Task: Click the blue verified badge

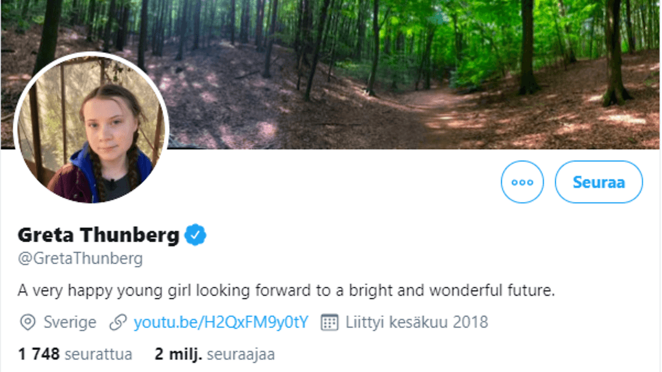Action: 195,235
